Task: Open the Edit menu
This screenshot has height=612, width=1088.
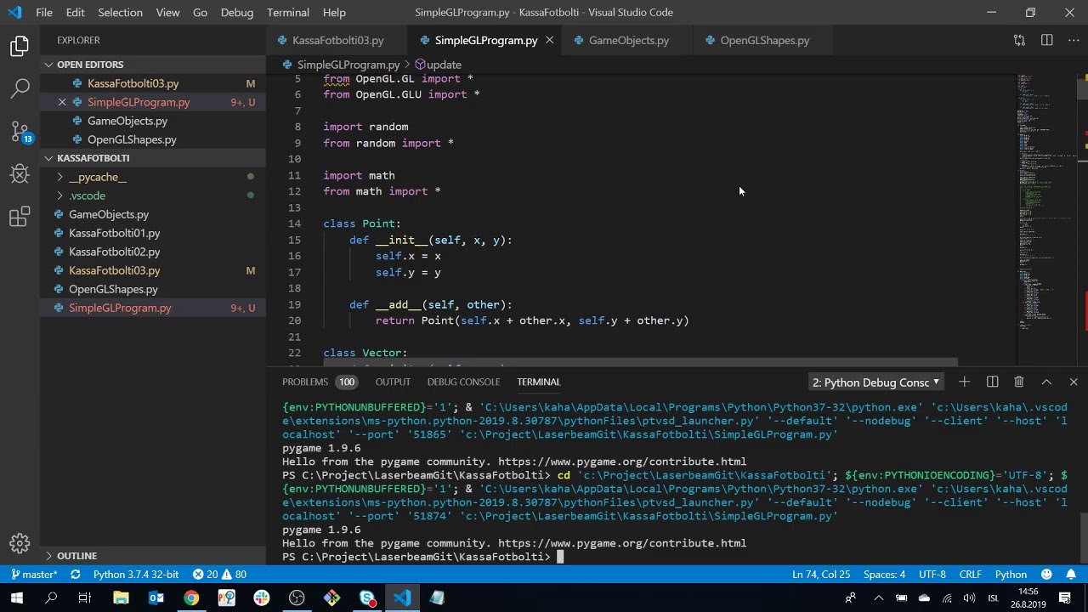Action: (75, 13)
